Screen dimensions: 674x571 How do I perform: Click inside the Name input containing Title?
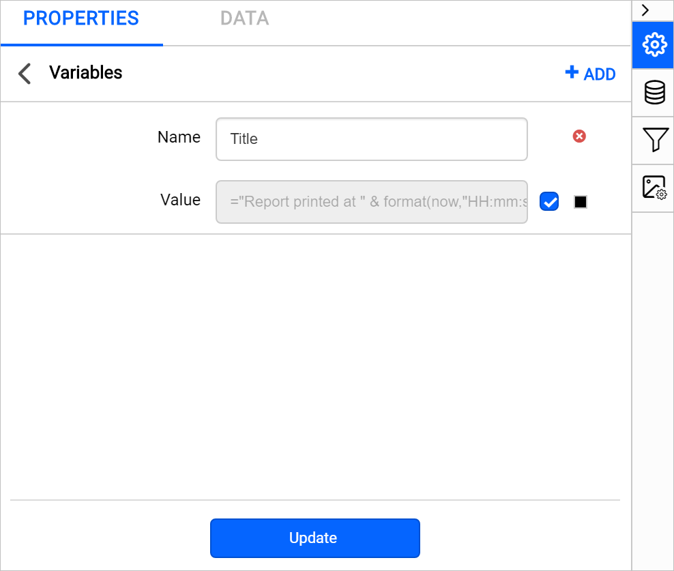coord(372,138)
